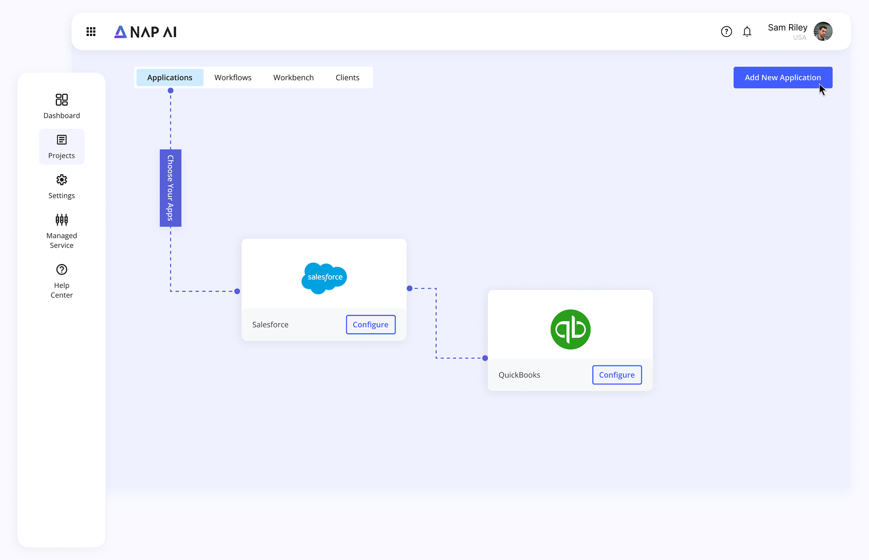Click the Sam Riley user name
Viewport: 869px width, 560px height.
pyautogui.click(x=787, y=27)
